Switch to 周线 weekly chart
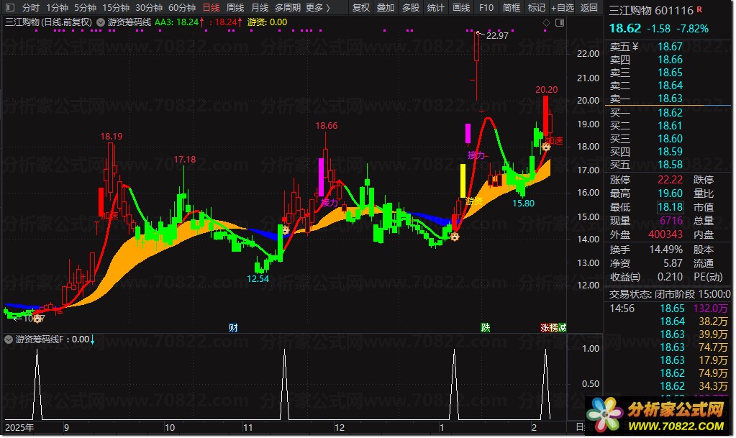Image resolution: width=736 pixels, height=438 pixels. point(235,7)
